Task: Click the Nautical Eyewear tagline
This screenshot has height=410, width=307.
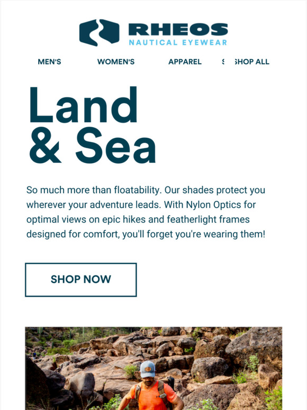Action: pos(178,42)
